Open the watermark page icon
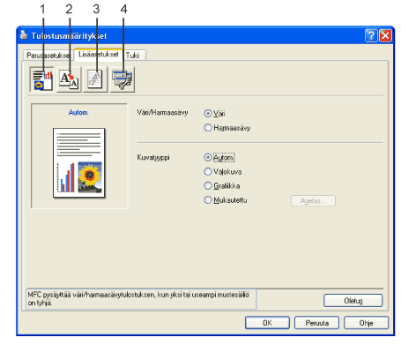Viewport: 416px width, 360px height. [x=95, y=79]
